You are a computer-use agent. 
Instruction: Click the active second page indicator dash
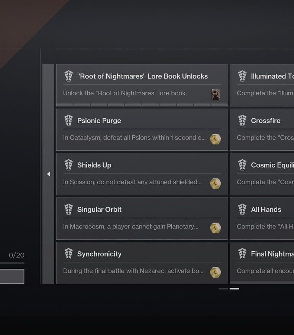(x=234, y=289)
